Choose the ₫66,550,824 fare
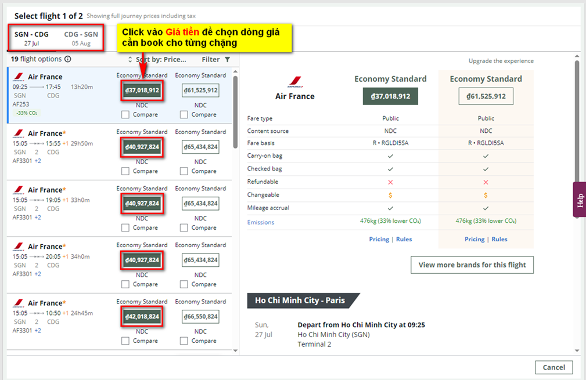Screen dimensions: 586x380 pyautogui.click(x=201, y=317)
